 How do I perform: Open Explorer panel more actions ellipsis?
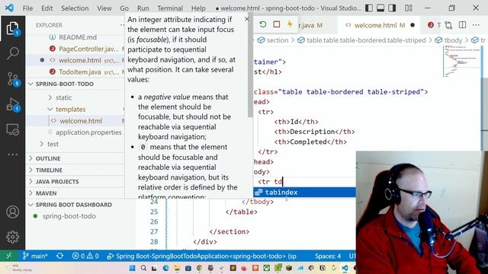[122, 25]
